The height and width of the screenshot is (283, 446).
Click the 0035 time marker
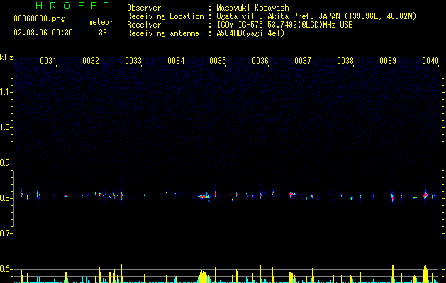coord(218,61)
